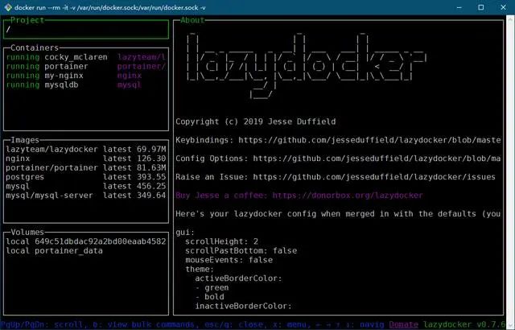
Task: Focus the Volumes panel title
Action: tap(27, 232)
